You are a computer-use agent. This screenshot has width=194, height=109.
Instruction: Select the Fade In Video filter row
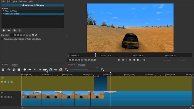(33, 11)
